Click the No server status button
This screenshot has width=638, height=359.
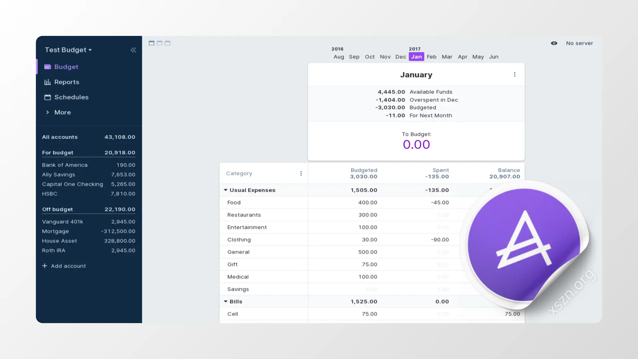(580, 43)
